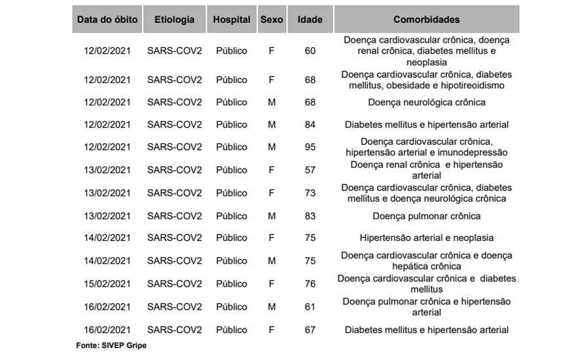Viewport: 576px width, 360px height.
Task: Click the "Comorbidades" column header
Action: click(x=427, y=20)
